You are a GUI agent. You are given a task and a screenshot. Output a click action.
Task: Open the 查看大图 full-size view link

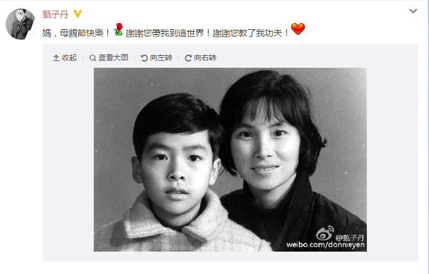(113, 58)
